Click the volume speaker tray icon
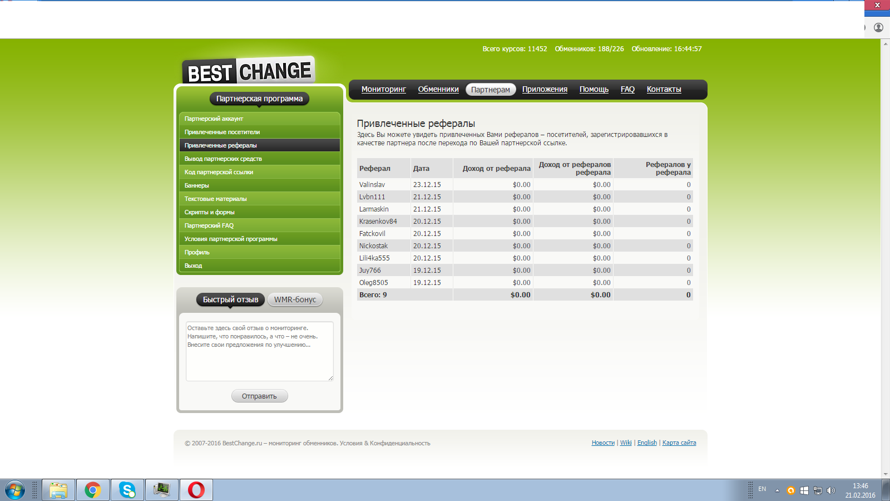Image resolution: width=890 pixels, height=501 pixels. coord(830,490)
